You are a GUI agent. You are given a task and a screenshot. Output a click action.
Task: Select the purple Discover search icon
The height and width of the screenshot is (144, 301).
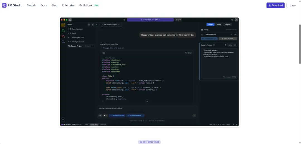tap(63, 42)
